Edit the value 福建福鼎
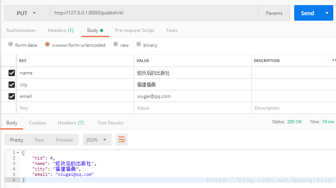Viewport: 336px width, 188px height. tap(193, 85)
